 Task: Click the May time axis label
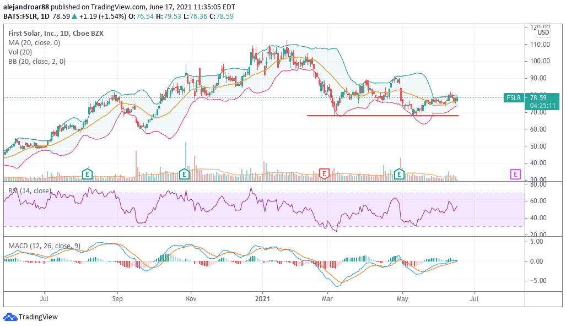[x=402, y=299]
